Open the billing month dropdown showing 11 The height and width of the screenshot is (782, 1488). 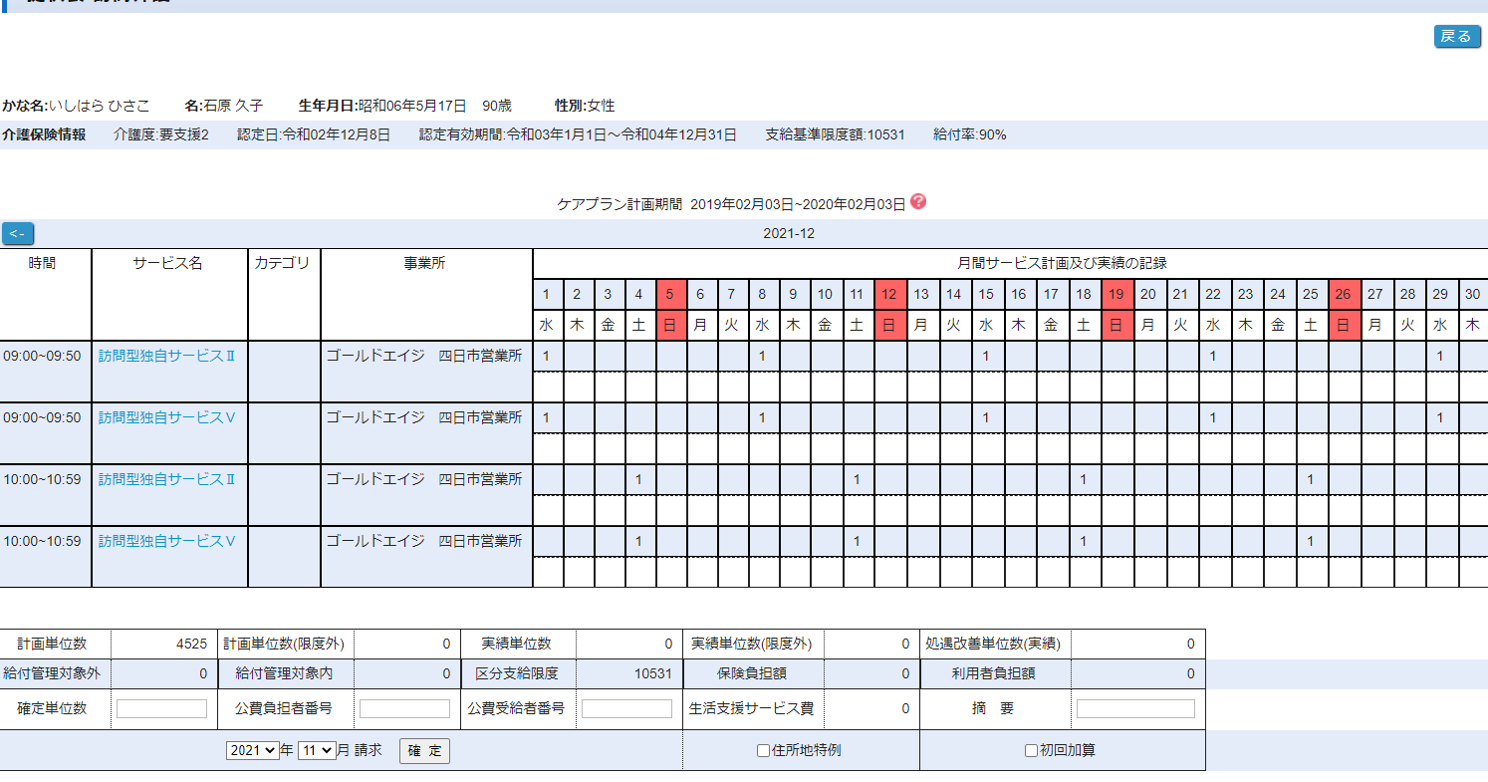(x=317, y=751)
